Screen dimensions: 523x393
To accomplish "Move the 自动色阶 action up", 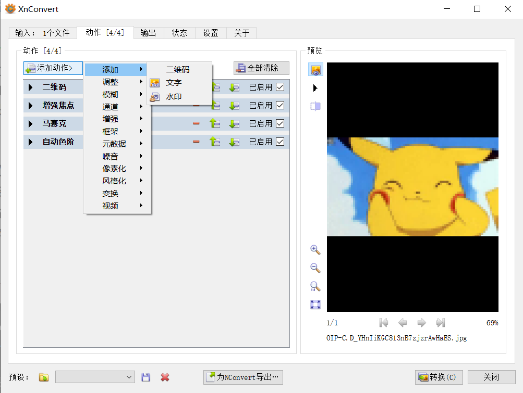I will [215, 142].
